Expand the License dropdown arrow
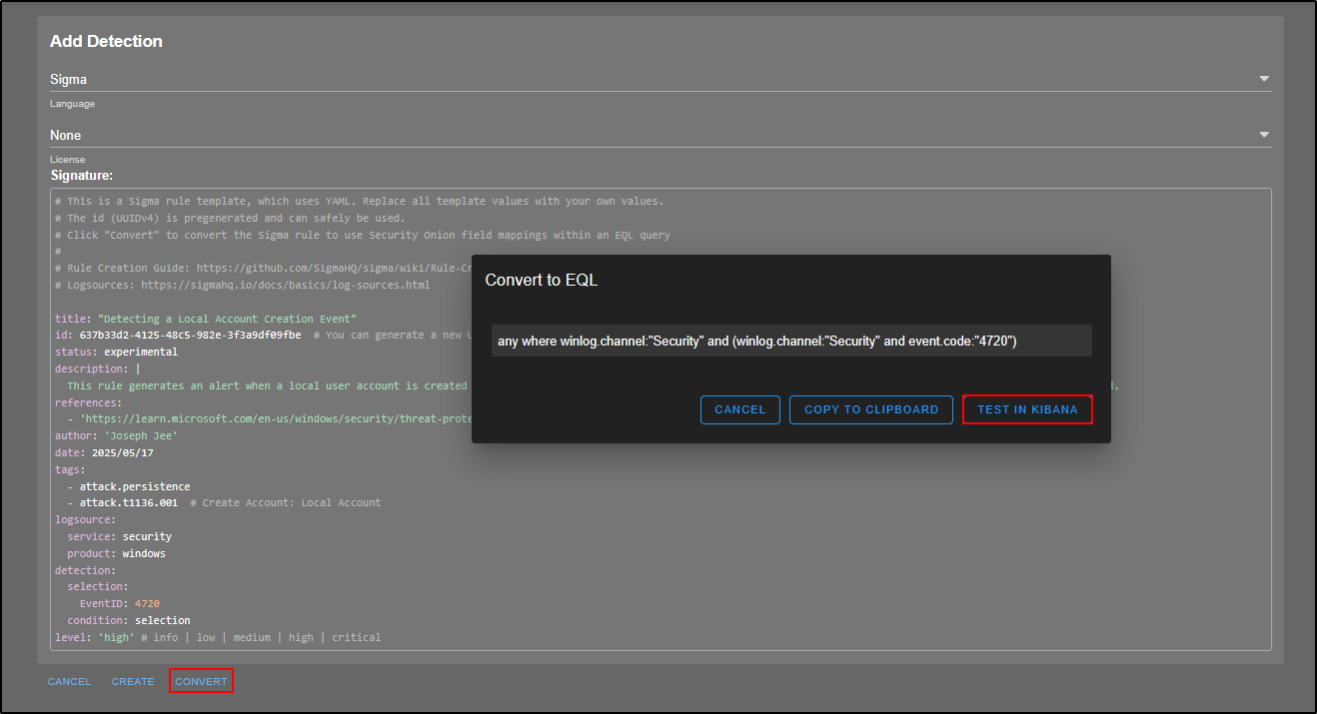This screenshot has width=1317, height=714. (x=1263, y=135)
